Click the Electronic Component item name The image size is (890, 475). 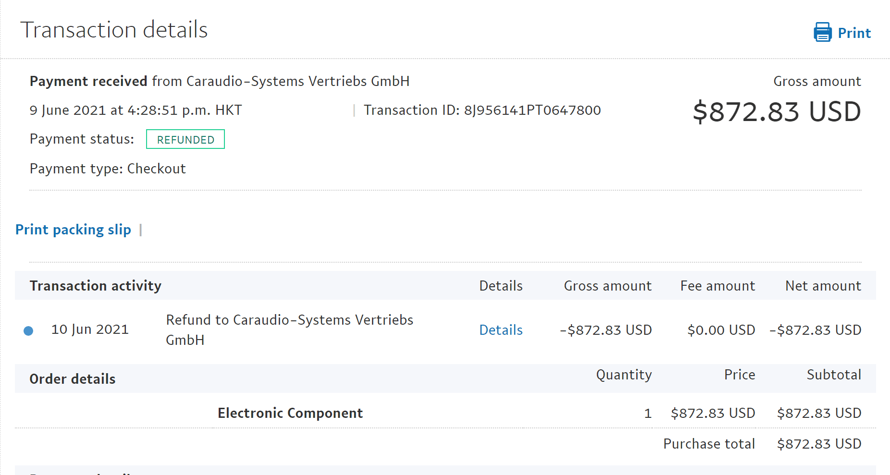290,413
